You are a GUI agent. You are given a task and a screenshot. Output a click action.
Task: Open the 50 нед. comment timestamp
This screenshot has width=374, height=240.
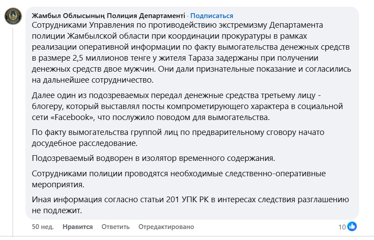pos(43,227)
